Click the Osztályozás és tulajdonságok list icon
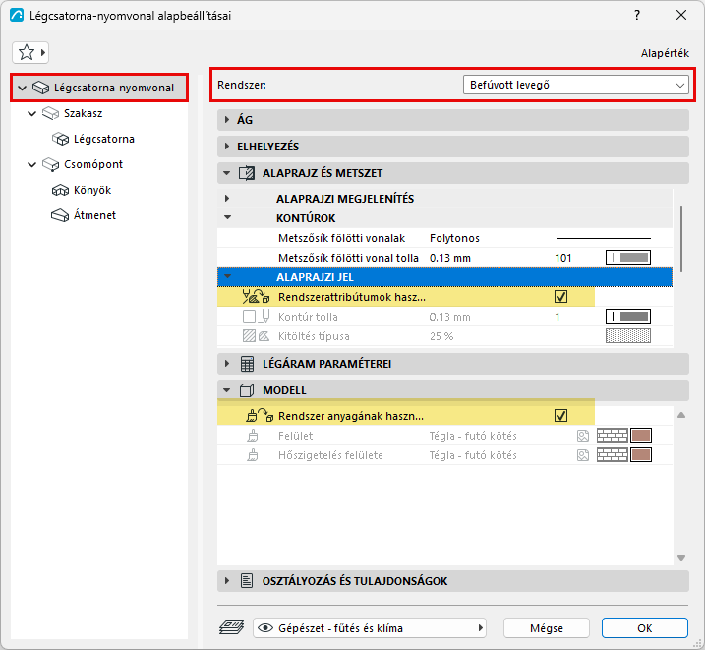Image resolution: width=705 pixels, height=650 pixels. point(247,581)
